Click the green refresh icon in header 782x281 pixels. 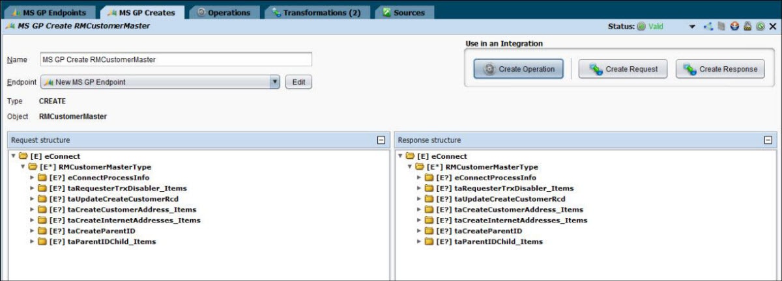(x=760, y=27)
